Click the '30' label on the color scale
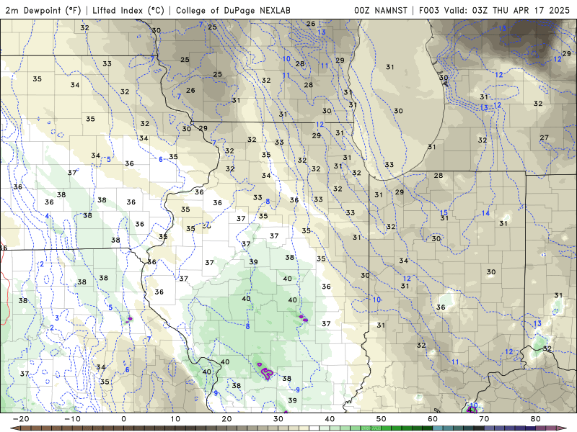 tap(278, 419)
